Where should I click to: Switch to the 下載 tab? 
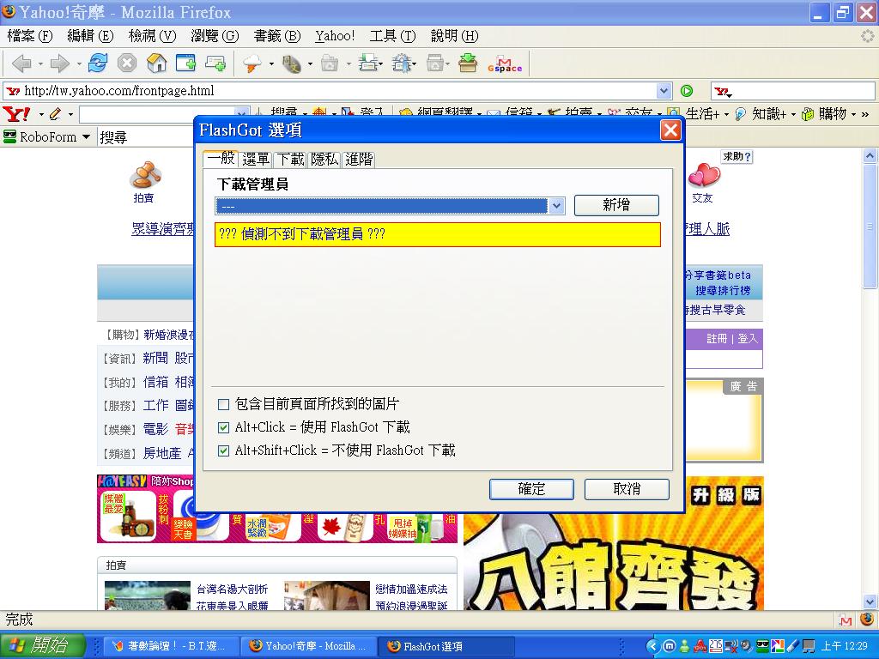pyautogui.click(x=290, y=159)
